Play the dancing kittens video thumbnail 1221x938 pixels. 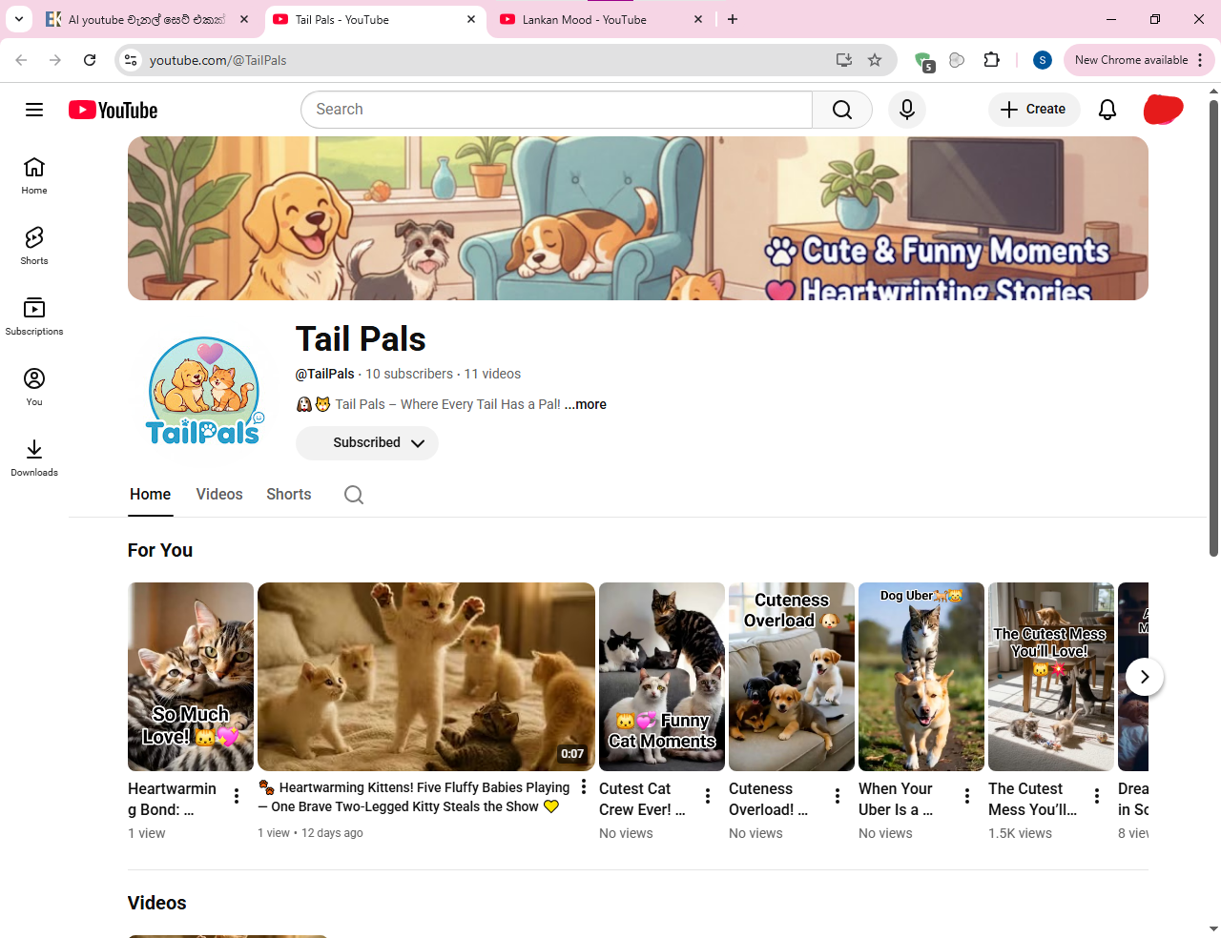coord(426,677)
